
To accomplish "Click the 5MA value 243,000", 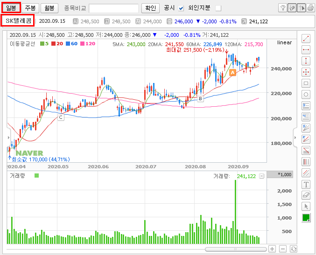I will (x=136, y=44).
